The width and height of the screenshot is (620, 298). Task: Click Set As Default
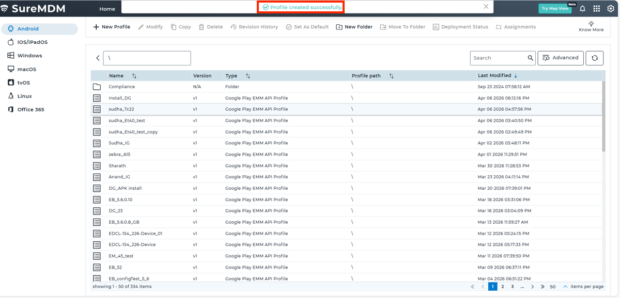[307, 27]
